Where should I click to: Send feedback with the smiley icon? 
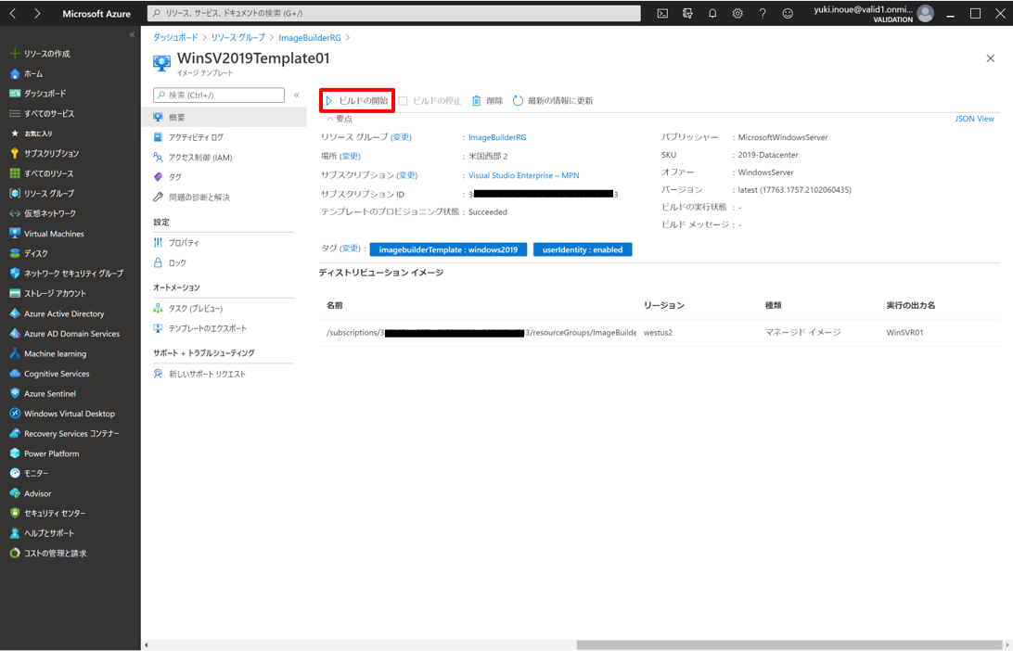(x=788, y=13)
